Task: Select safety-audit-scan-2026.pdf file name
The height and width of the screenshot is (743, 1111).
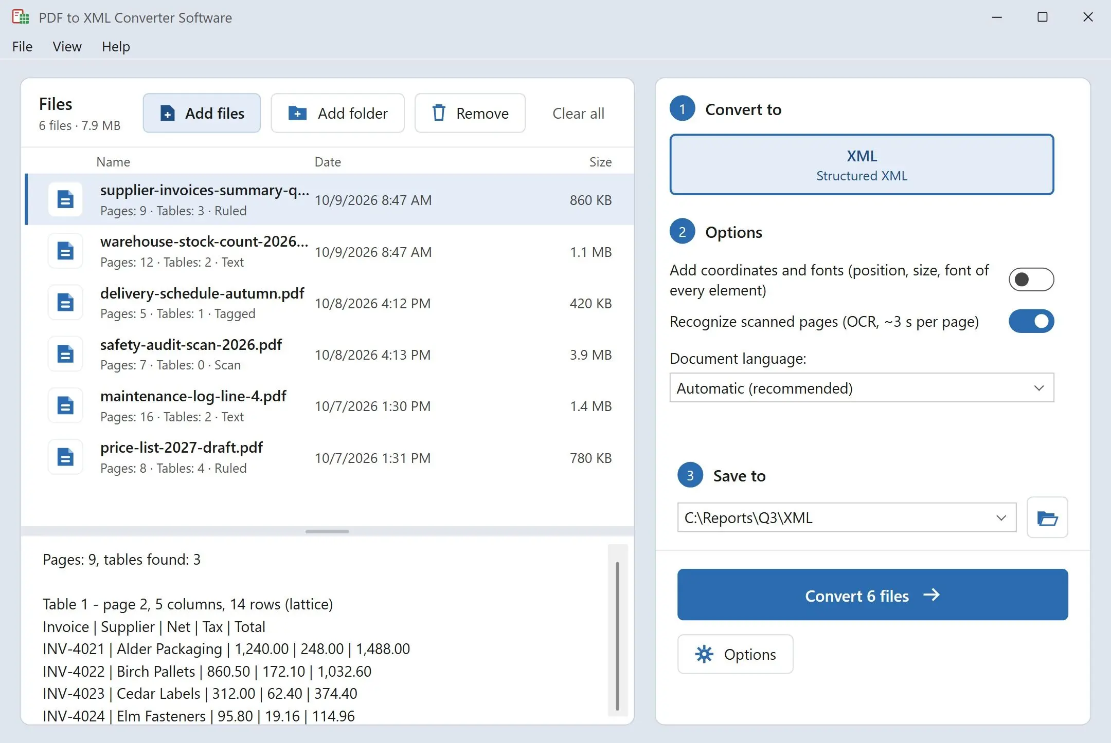Action: pyautogui.click(x=191, y=345)
